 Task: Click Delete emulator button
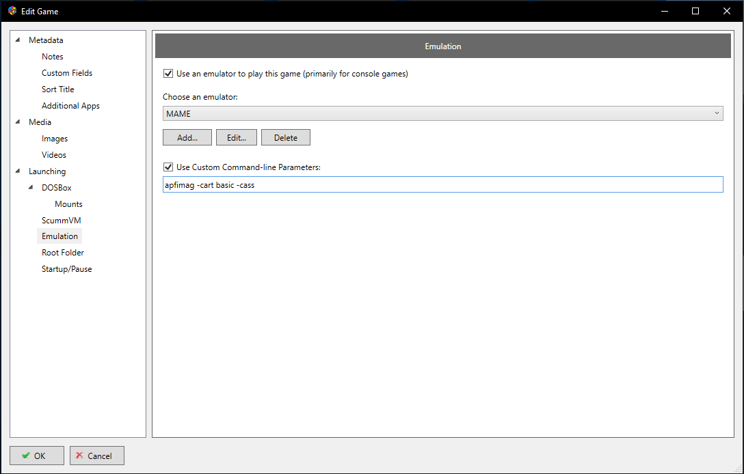click(286, 137)
